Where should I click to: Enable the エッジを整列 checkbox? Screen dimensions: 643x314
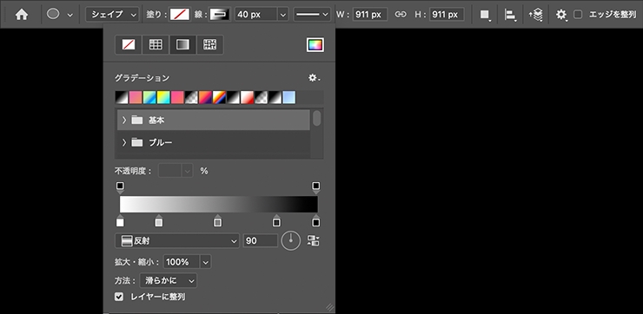[x=578, y=15]
